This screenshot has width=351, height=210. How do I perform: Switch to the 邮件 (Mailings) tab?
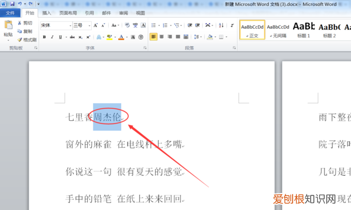click(x=106, y=13)
